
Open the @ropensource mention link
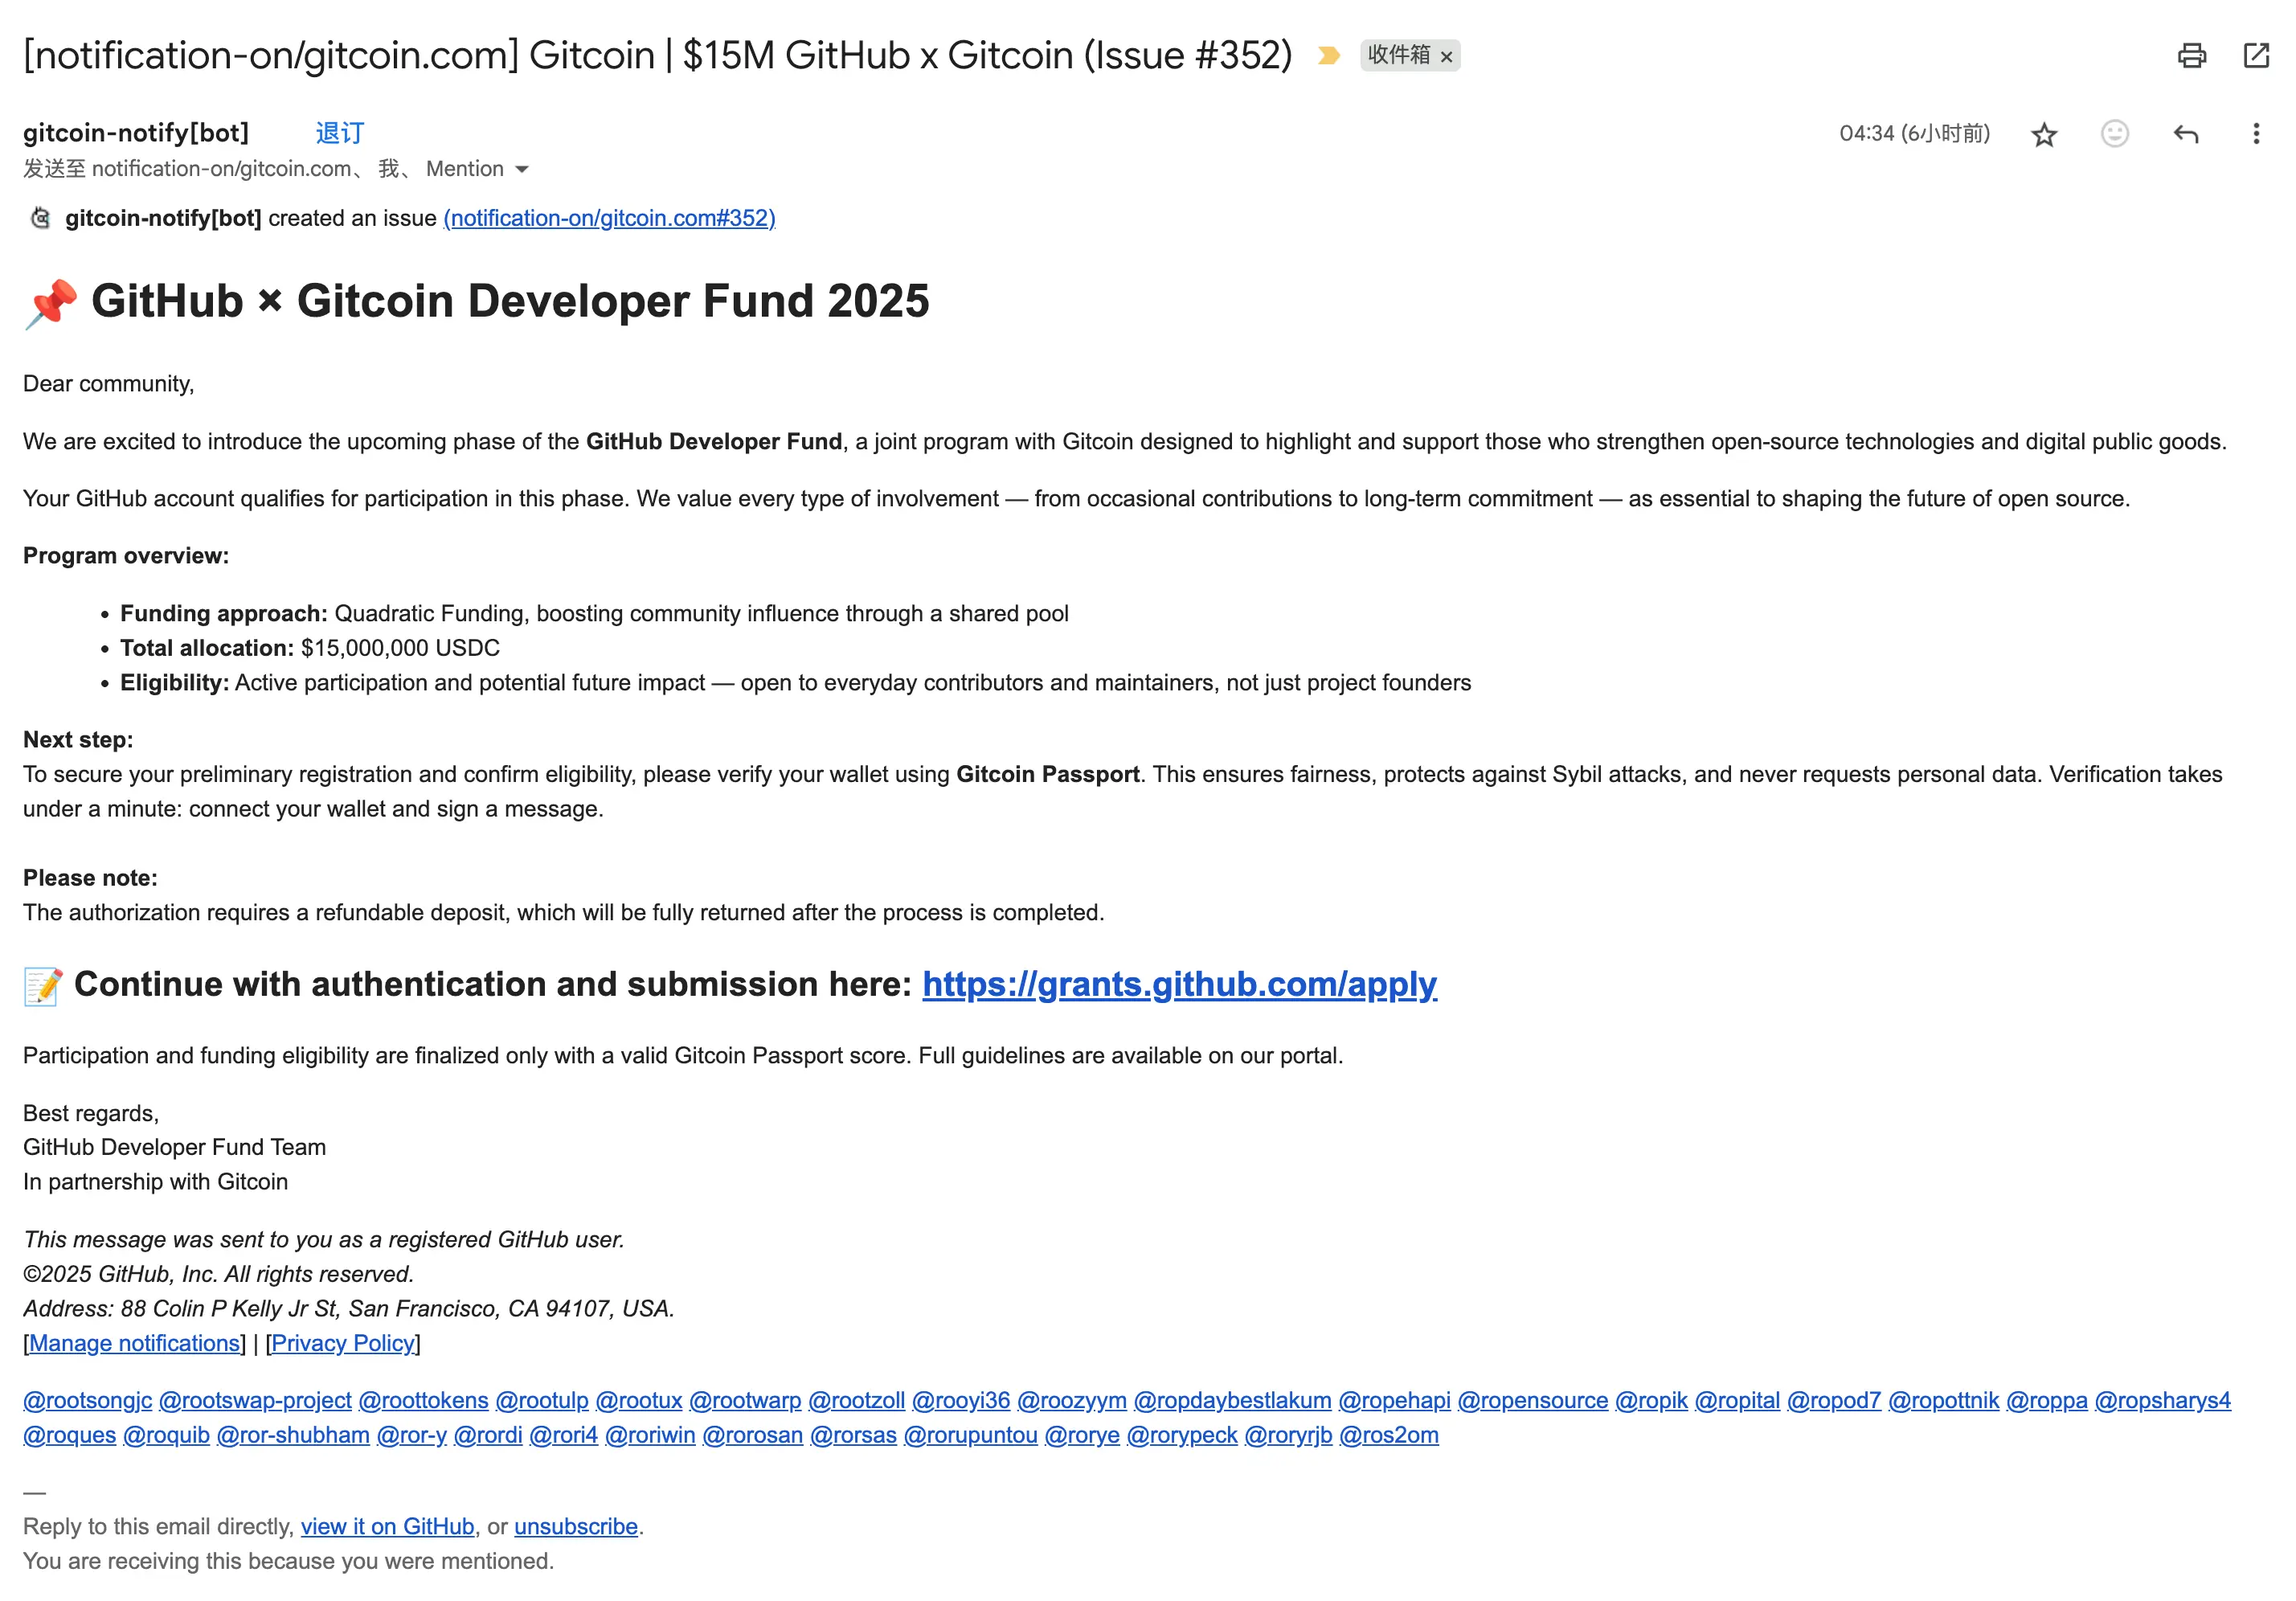pyautogui.click(x=1533, y=1400)
